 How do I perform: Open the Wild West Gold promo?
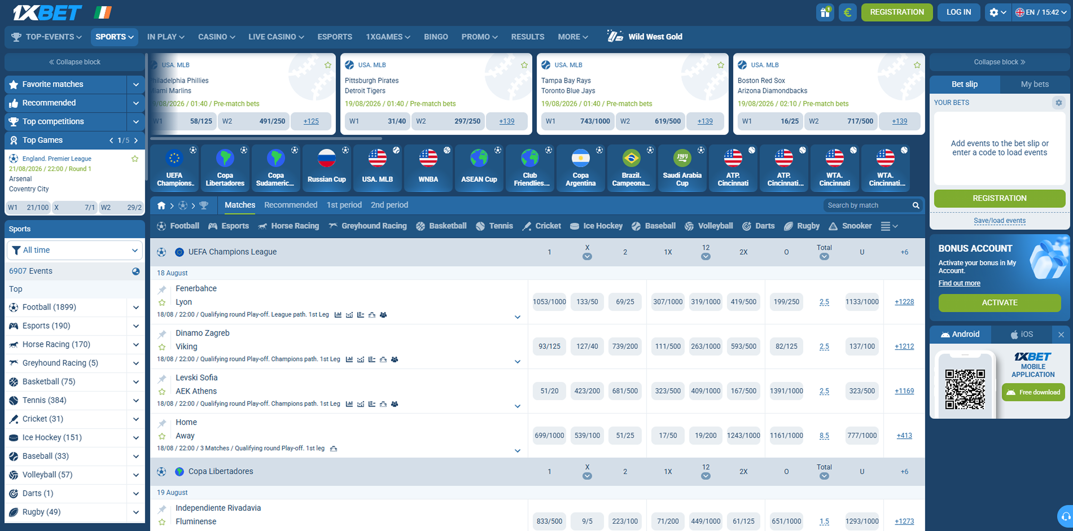[x=644, y=37]
